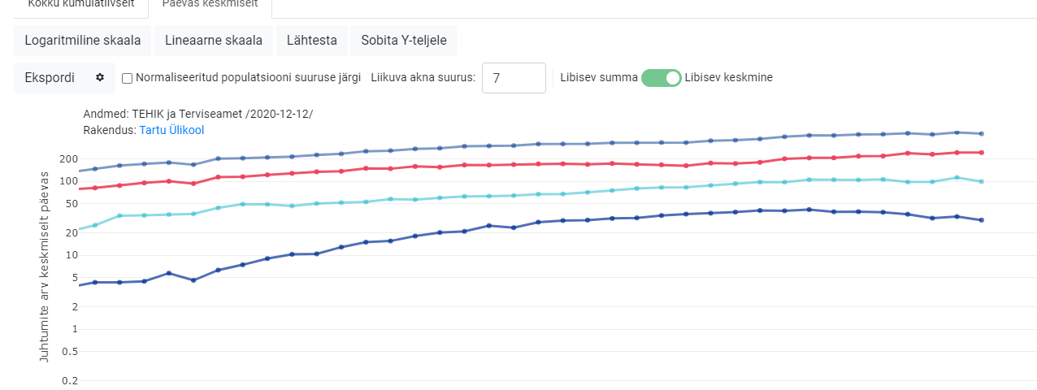Click last data point on red line

(982, 153)
